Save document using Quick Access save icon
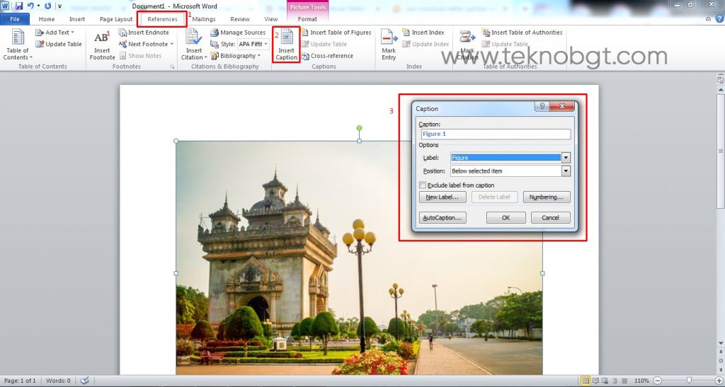This screenshot has height=387, width=725. tap(19, 6)
